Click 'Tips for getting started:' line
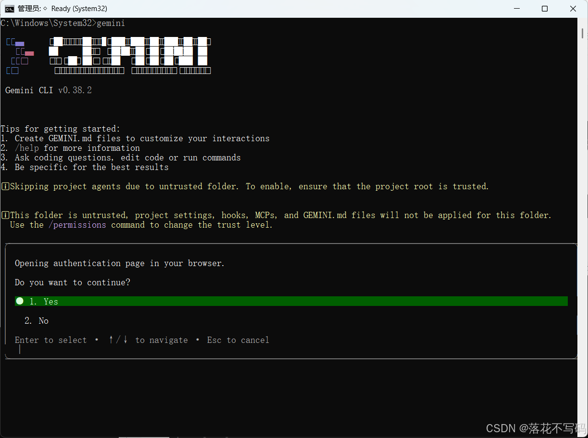 [x=61, y=129]
